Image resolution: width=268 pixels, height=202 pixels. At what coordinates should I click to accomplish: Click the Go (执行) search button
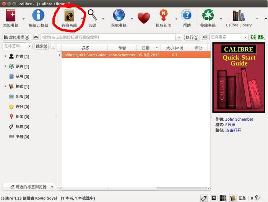[x=192, y=37]
